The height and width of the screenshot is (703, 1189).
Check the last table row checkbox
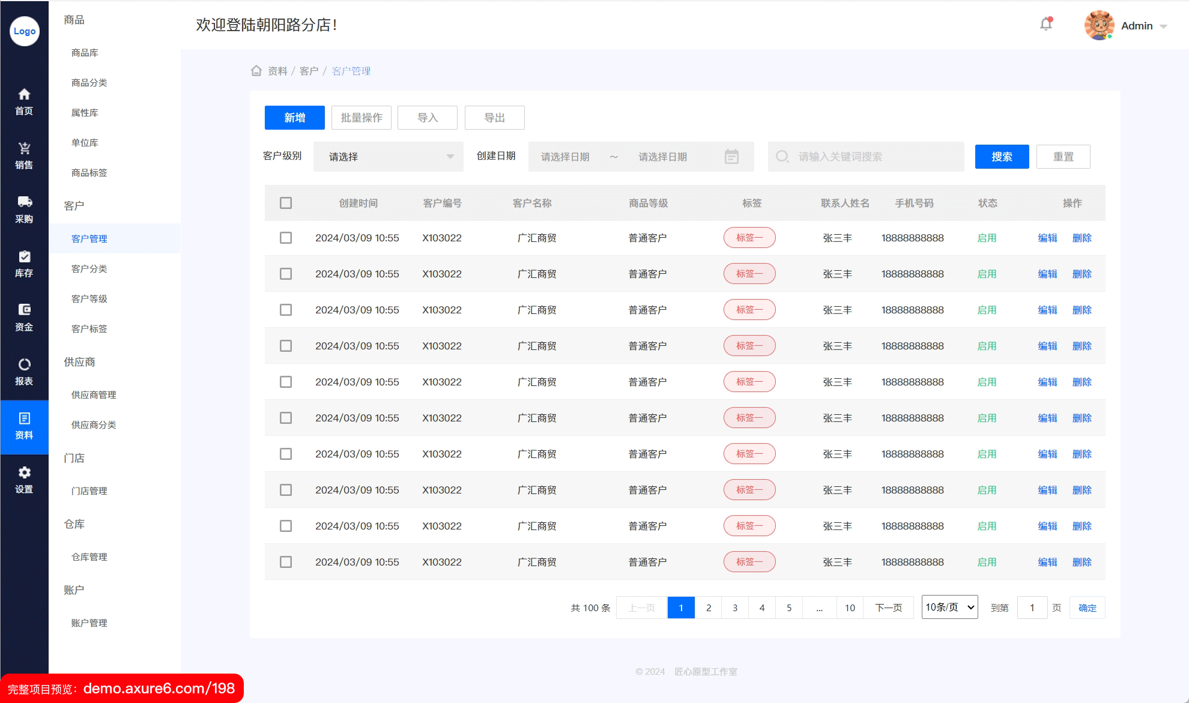286,562
